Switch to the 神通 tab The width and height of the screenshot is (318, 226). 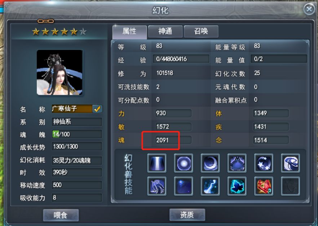coord(165,31)
